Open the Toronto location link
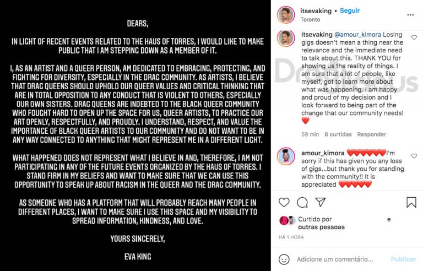Image resolution: width=423 pixels, height=271 pixels. click(x=310, y=19)
